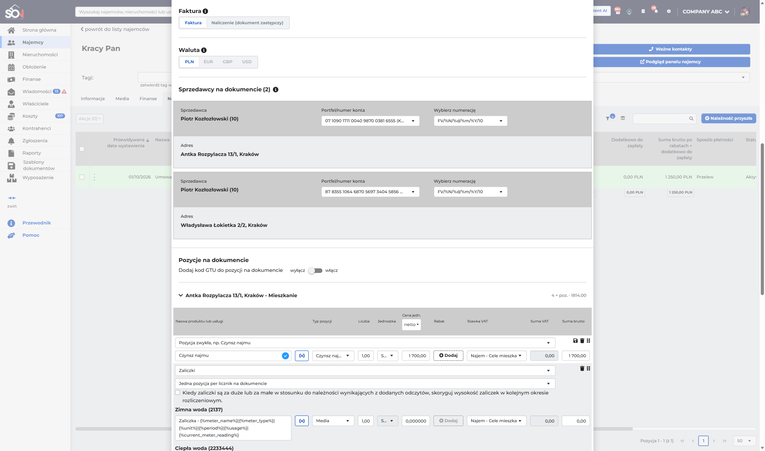Open account dropdown 87 8355 1064
This screenshot has height=451, width=765.
pyautogui.click(x=370, y=192)
